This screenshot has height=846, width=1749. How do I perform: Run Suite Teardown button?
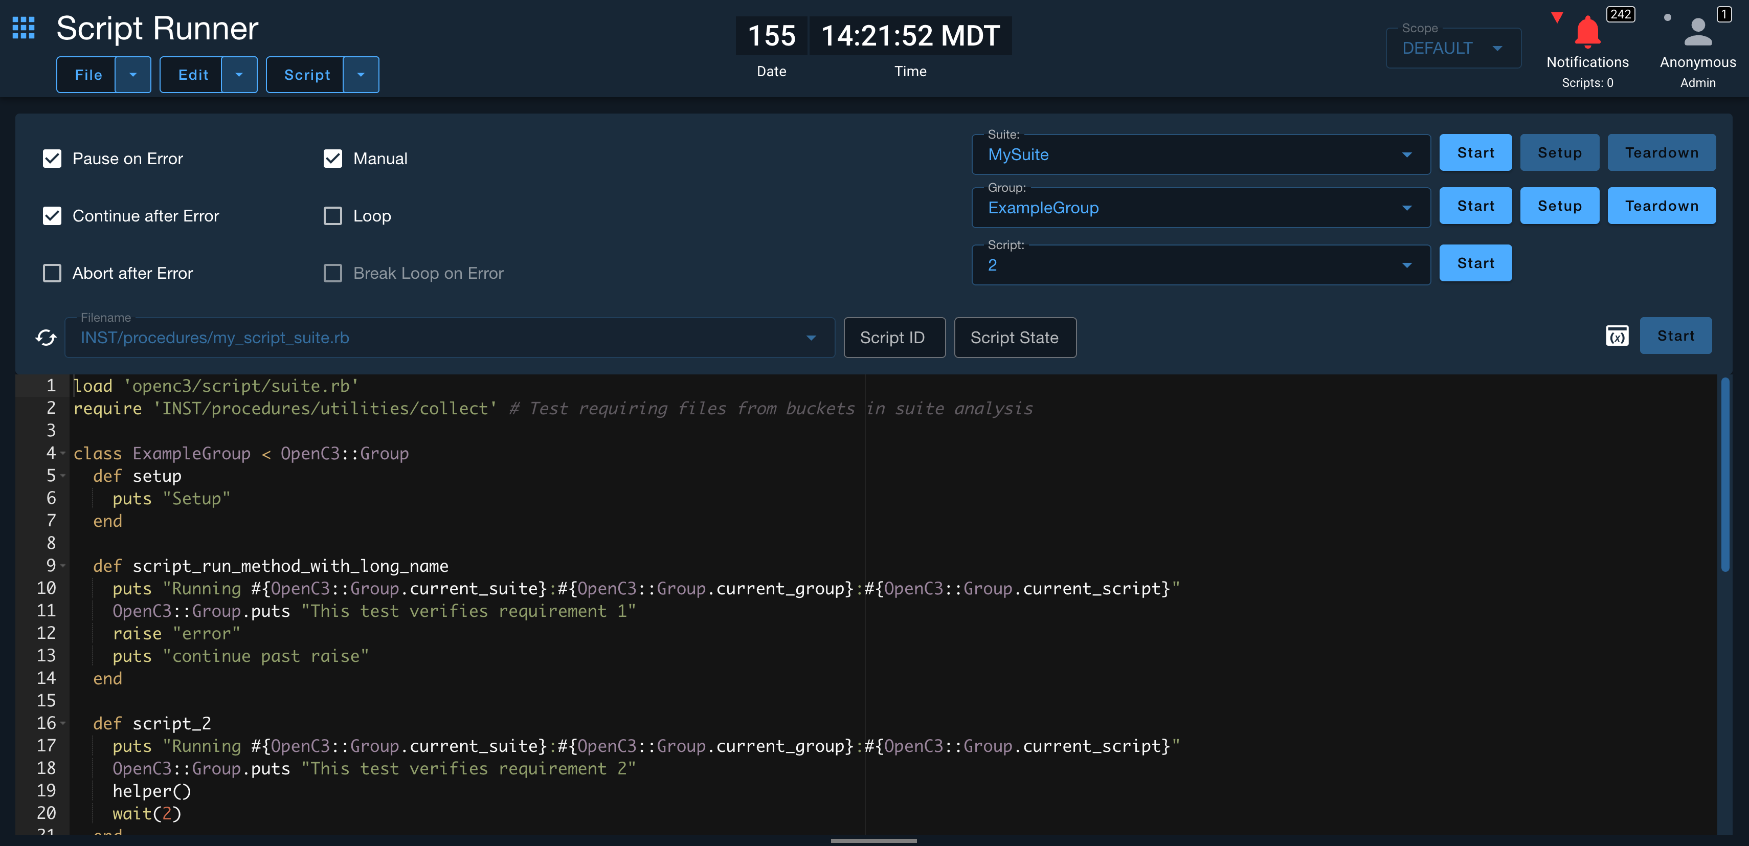pyautogui.click(x=1662, y=153)
